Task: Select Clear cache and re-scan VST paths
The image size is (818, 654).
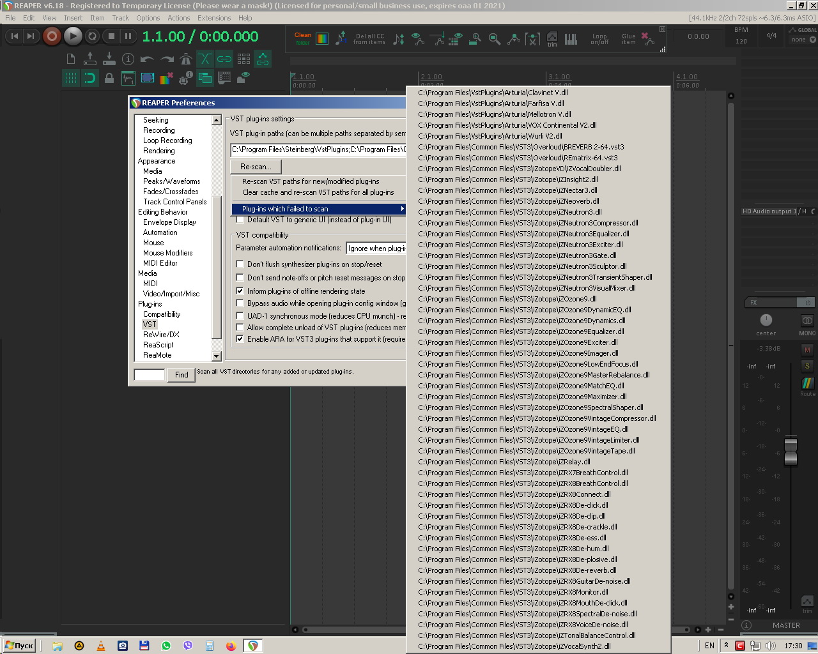Action: click(318, 192)
